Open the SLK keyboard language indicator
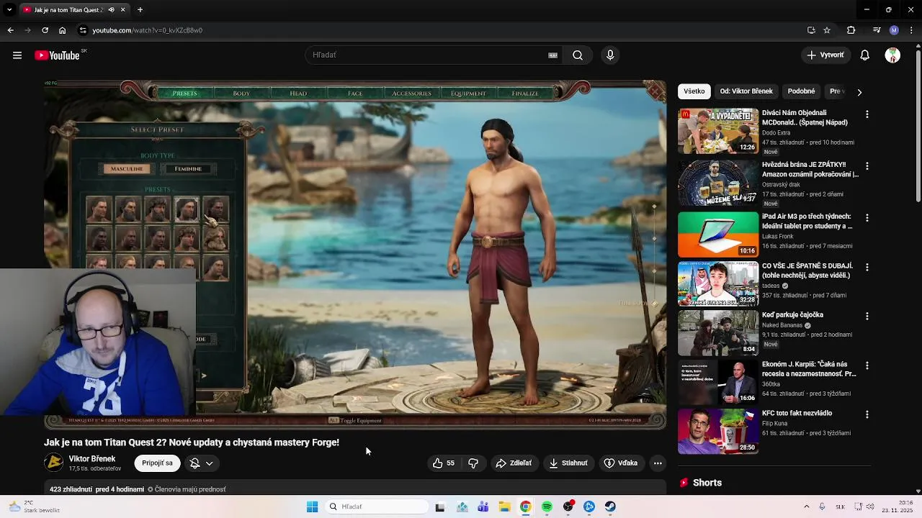This screenshot has width=922, height=518. 840,506
